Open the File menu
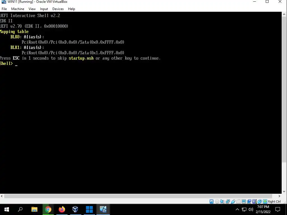The height and width of the screenshot is (215, 287). click(x=4, y=9)
